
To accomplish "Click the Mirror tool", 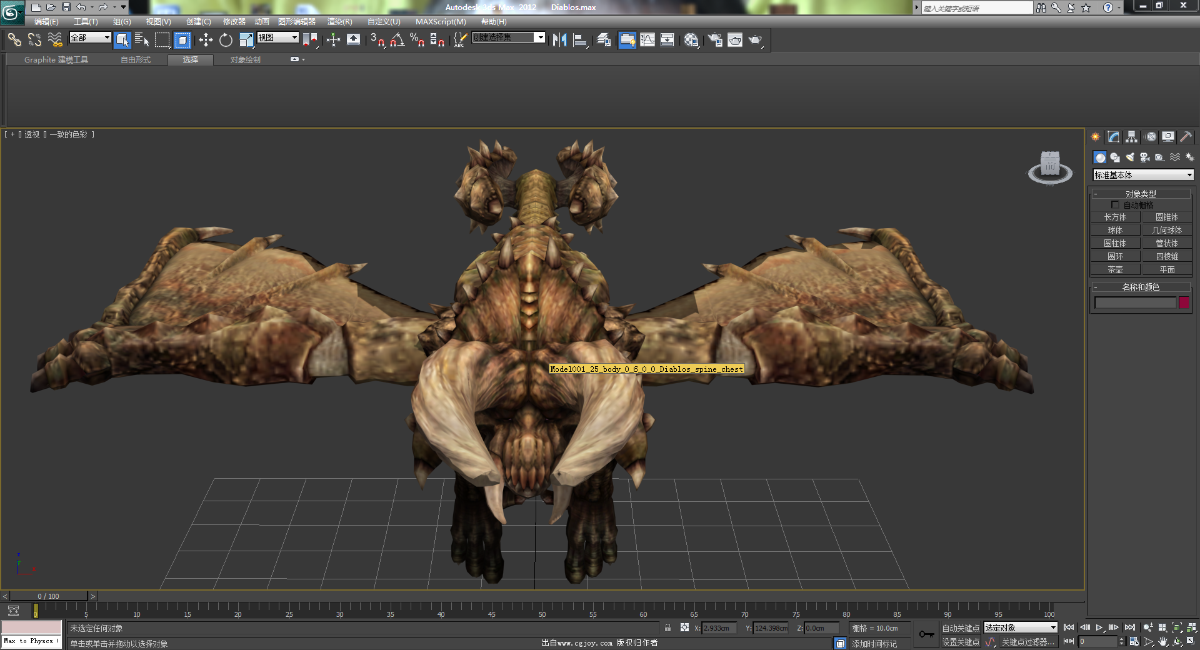I will point(559,40).
